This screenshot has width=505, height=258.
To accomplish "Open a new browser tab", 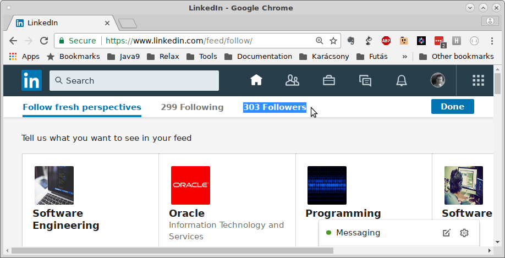I will pyautogui.click(x=128, y=24).
